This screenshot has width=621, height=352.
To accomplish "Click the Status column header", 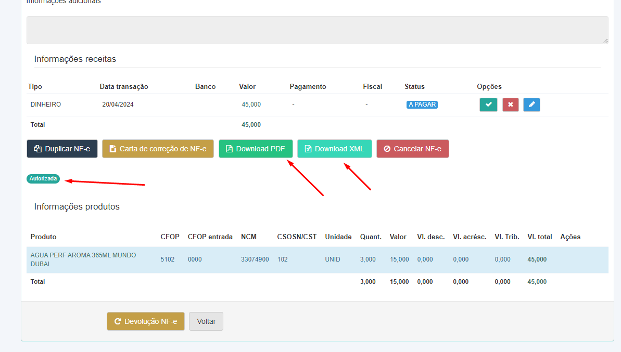I will point(415,87).
